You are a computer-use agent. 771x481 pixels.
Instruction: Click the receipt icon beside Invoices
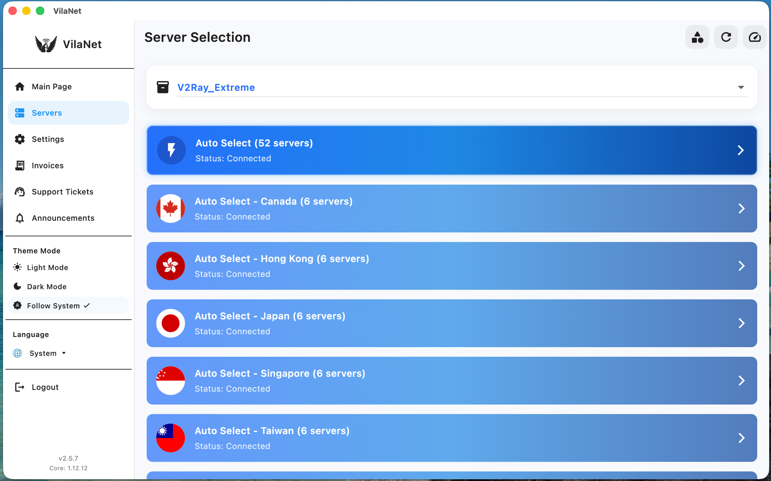(20, 165)
